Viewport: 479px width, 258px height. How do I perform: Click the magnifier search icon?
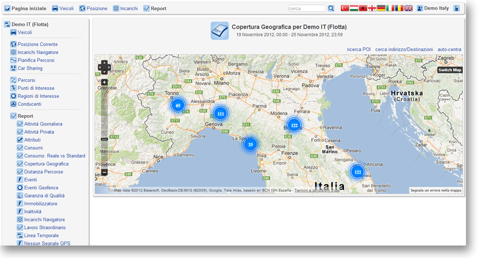(x=331, y=9)
